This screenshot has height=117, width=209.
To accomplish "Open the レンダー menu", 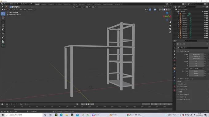I will pyautogui.click(x=17, y=4).
